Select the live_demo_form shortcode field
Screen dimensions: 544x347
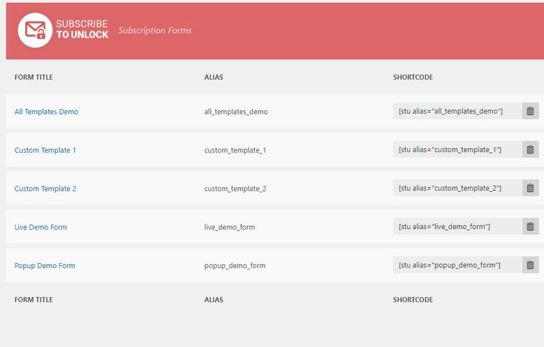point(457,227)
